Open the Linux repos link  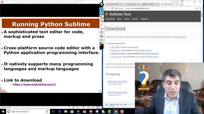116,57
